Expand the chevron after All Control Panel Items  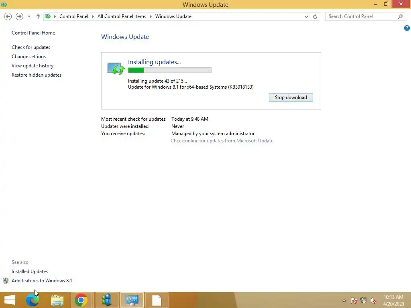[x=151, y=16]
